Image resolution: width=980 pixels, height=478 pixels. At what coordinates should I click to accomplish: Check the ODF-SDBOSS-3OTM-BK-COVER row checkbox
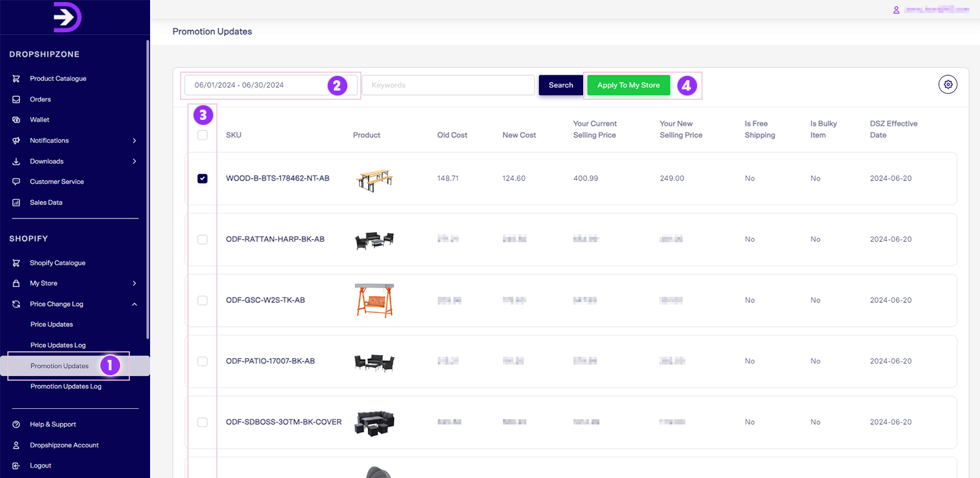[x=203, y=422]
